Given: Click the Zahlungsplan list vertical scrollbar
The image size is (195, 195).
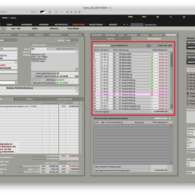Looking at the screenshot, I should pos(172,81).
